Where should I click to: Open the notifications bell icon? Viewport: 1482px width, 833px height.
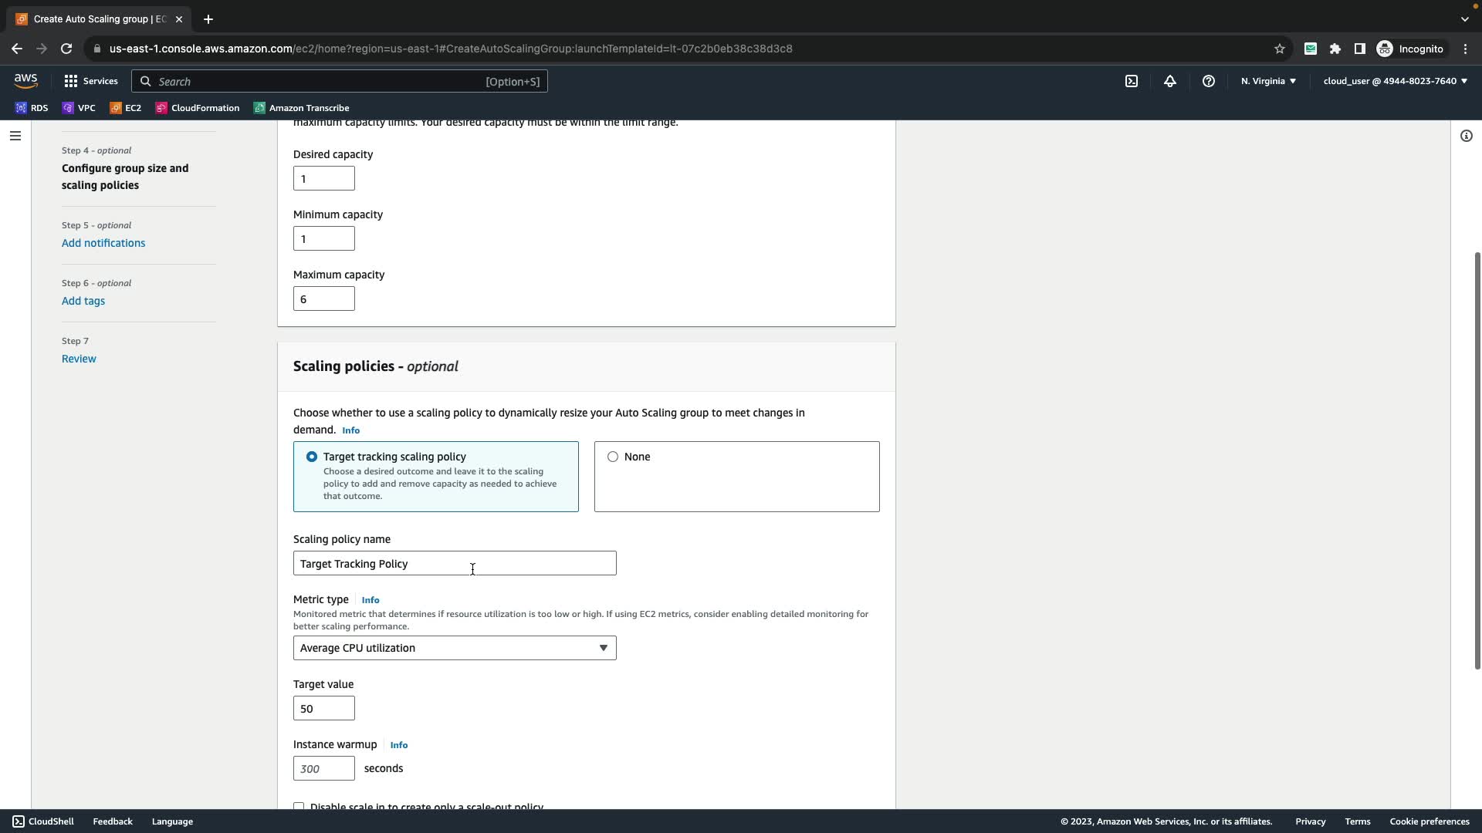(1170, 81)
